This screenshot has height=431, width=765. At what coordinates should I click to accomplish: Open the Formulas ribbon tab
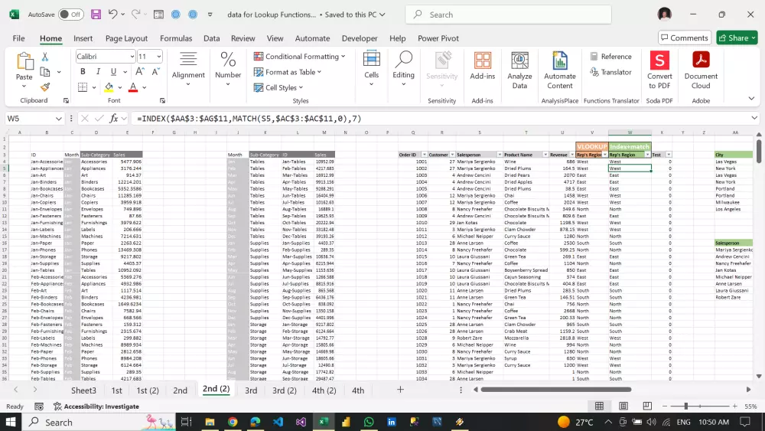176,38
